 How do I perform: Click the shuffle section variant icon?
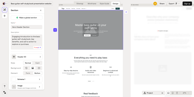pos(126,12)
